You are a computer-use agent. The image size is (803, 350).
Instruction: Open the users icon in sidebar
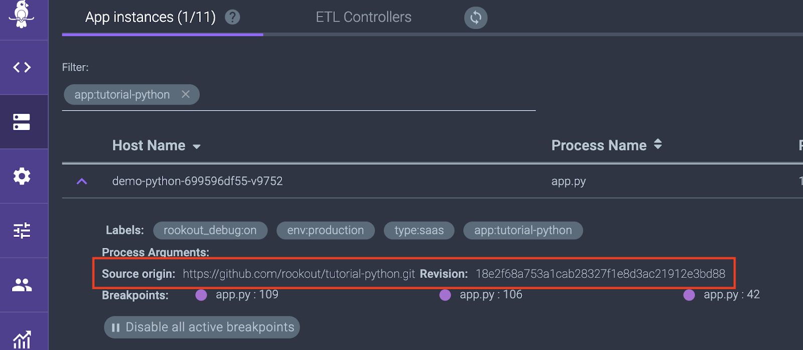click(22, 285)
